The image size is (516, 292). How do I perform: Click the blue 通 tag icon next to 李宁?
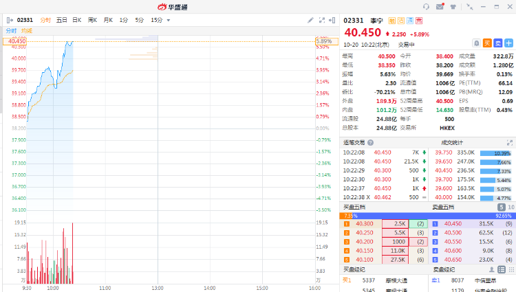point(410,21)
